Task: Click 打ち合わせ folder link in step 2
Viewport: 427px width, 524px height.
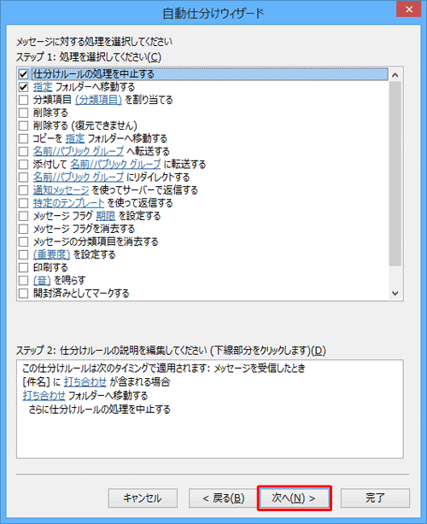Action: (x=44, y=395)
